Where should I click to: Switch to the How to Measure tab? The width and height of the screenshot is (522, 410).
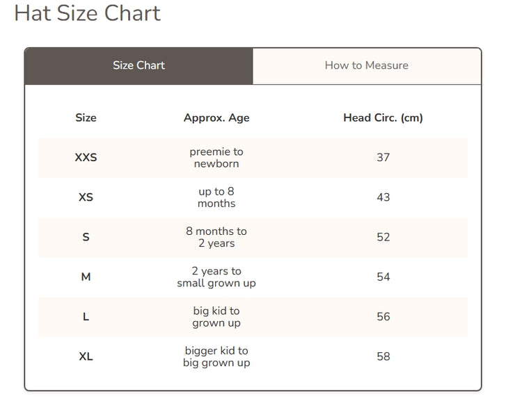pyautogui.click(x=366, y=66)
